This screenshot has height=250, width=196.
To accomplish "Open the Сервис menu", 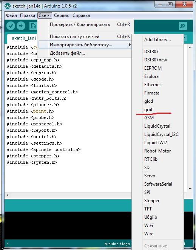I will click(62, 15).
